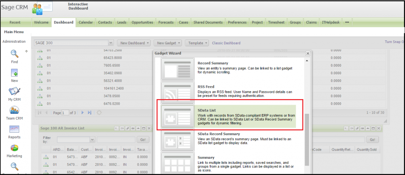This screenshot has width=405, height=175.
Task: Click the page number input field
Action: [65, 113]
